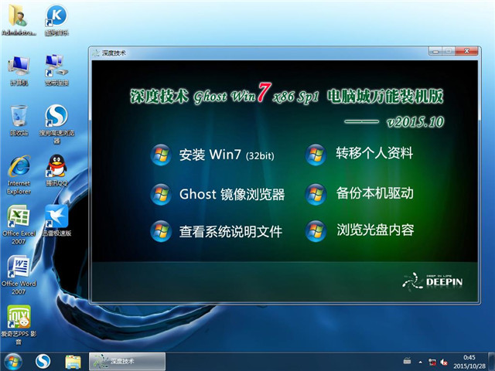This screenshot has width=495, height=371.
Task: Open the network status tray icon
Action: click(x=432, y=362)
